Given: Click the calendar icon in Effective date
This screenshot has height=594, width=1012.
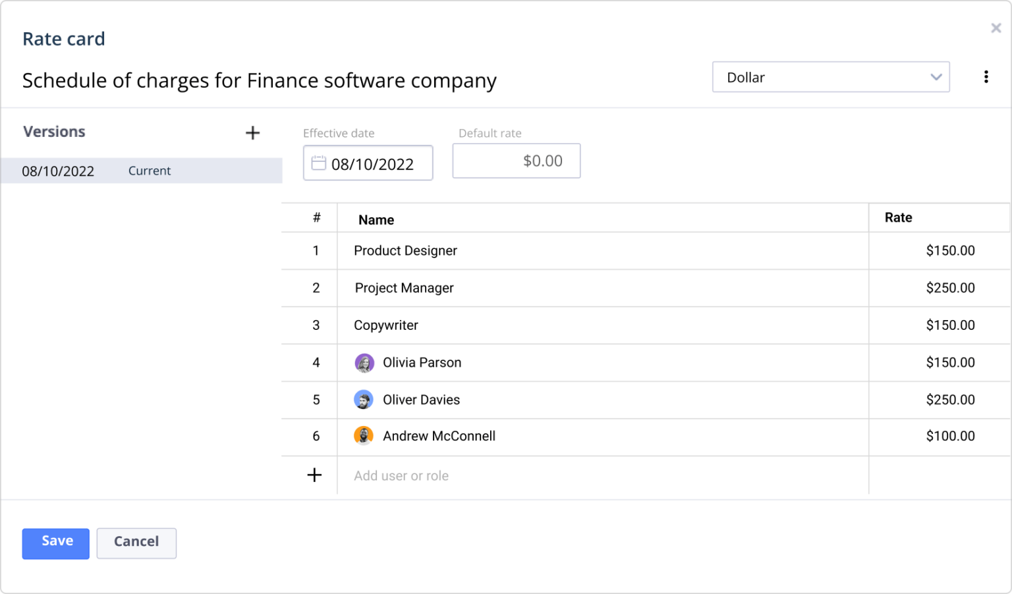Looking at the screenshot, I should pyautogui.click(x=318, y=163).
